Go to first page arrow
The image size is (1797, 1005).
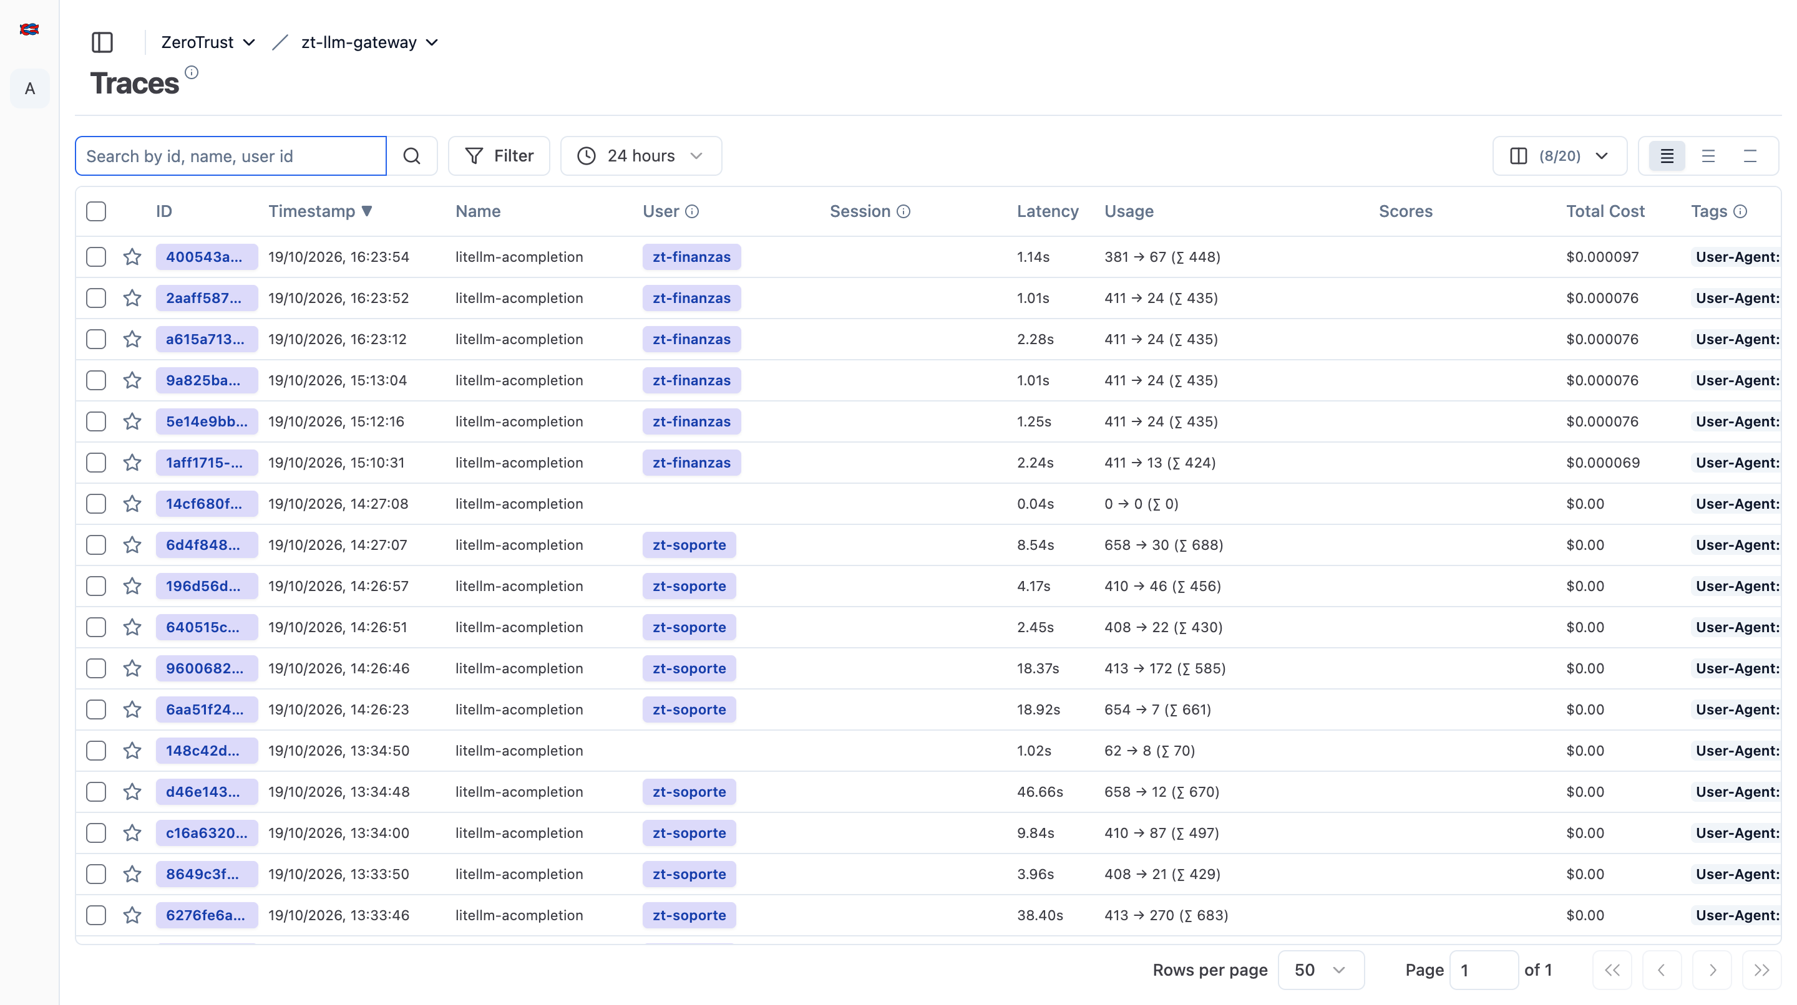click(x=1612, y=970)
